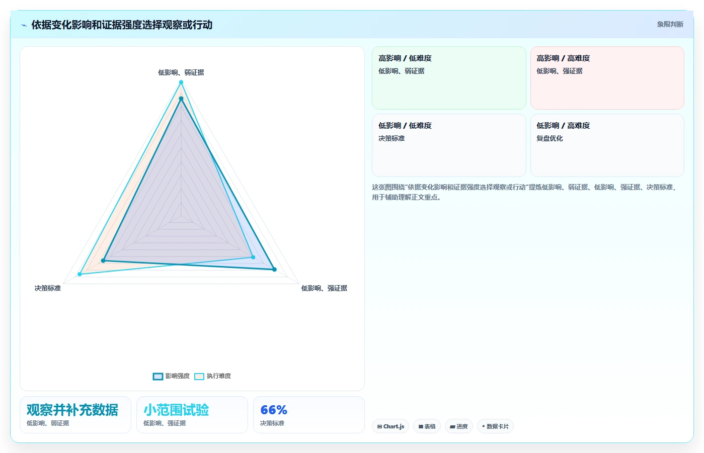
Task: Click 复盘优化 text in the quadrant card
Action: pos(550,138)
